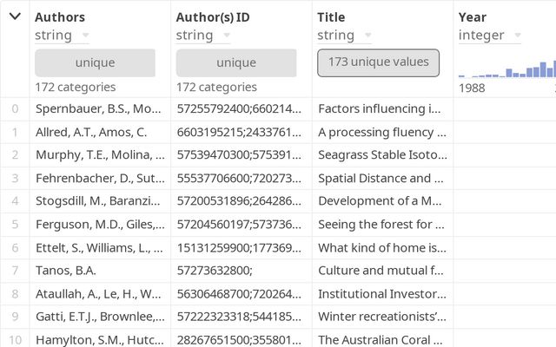
Task: Select the Authors column header
Action: (x=60, y=17)
